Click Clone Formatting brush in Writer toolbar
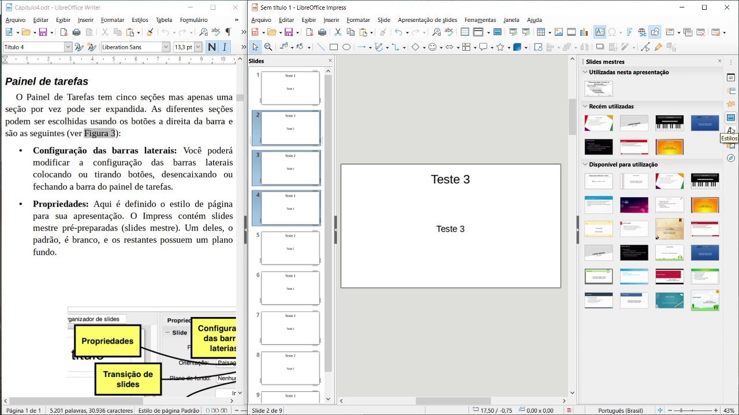Viewport: 739px width, 415px height. [150, 32]
